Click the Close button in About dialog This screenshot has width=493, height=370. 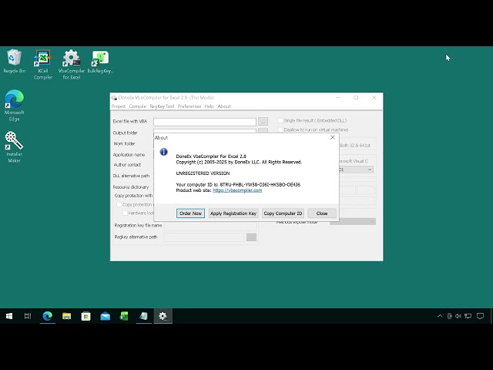tap(322, 214)
